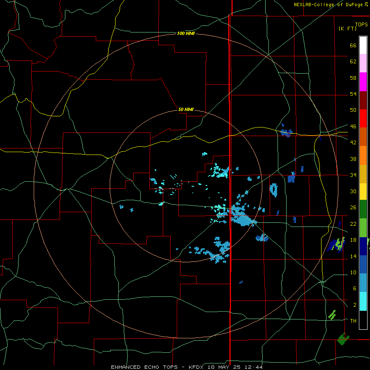The image size is (370, 370).
Task: Click the light green legend band
Action: pos(363,228)
